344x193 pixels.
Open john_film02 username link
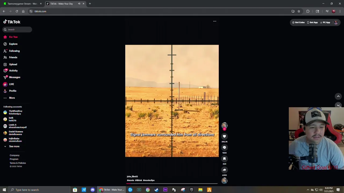(132, 176)
